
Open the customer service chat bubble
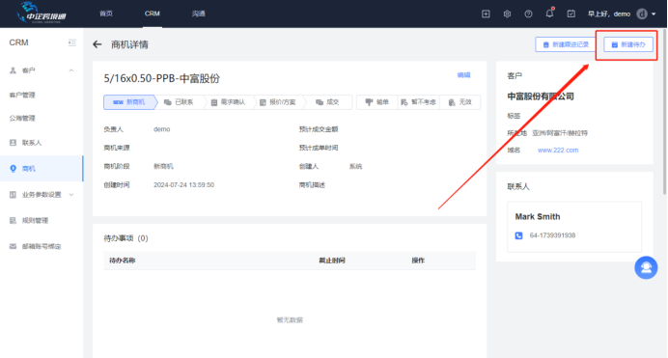[x=646, y=267]
